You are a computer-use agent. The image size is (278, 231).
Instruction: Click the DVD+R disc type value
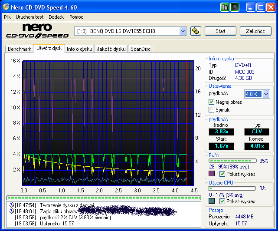(x=243, y=65)
